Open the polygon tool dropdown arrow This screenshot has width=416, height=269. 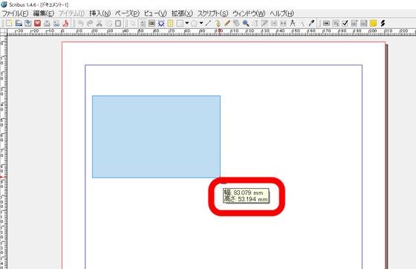click(201, 23)
